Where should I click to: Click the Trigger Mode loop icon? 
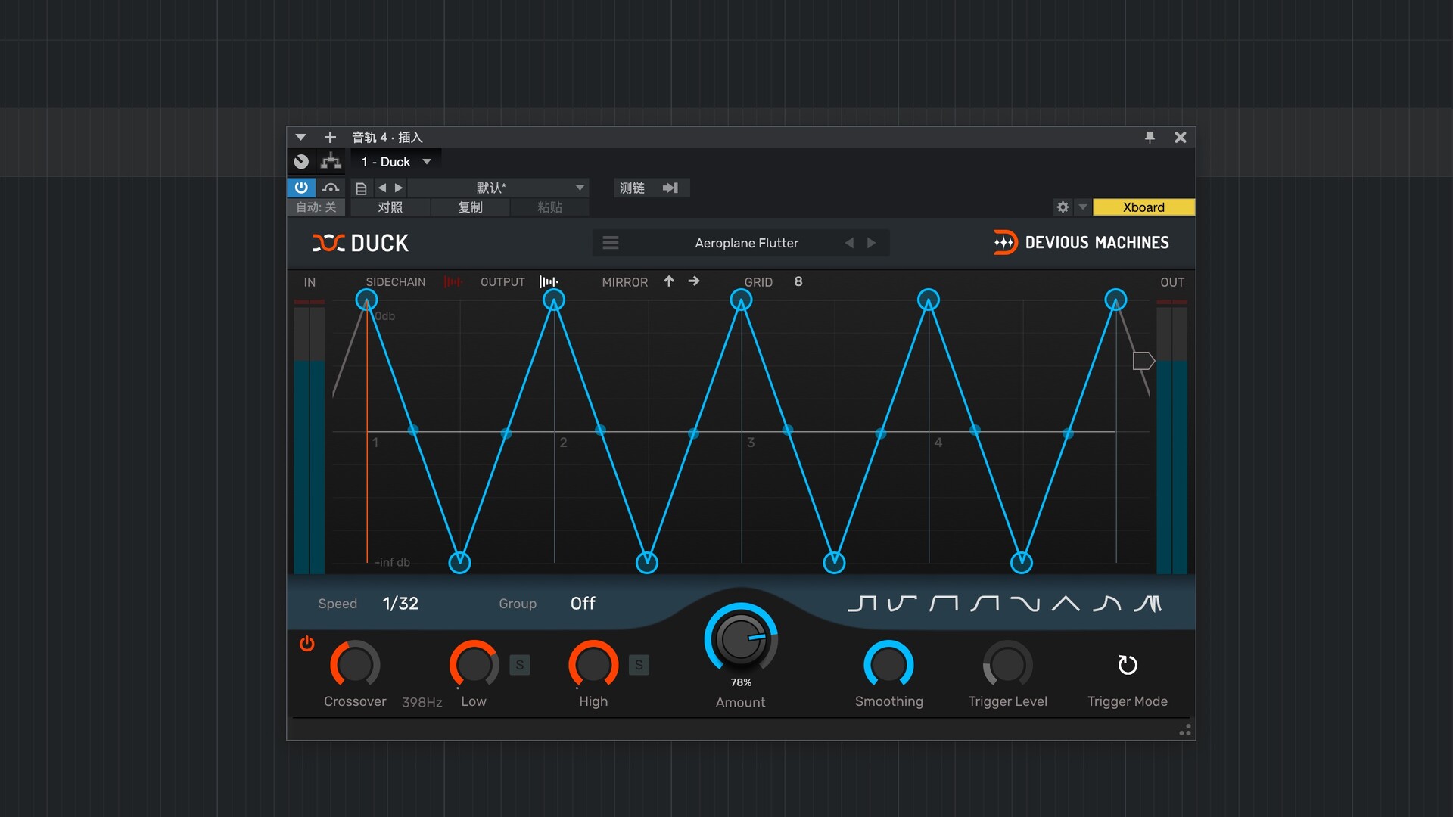point(1128,665)
